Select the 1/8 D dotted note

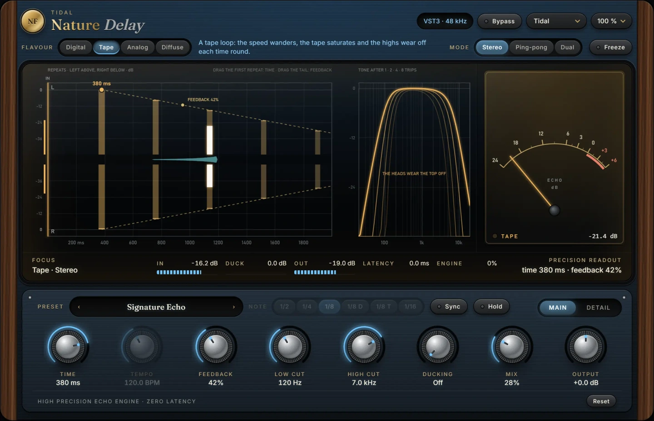point(355,307)
